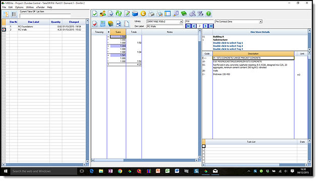
Task: Open the Pre Contract Dims dropdown
Action: (260, 22)
